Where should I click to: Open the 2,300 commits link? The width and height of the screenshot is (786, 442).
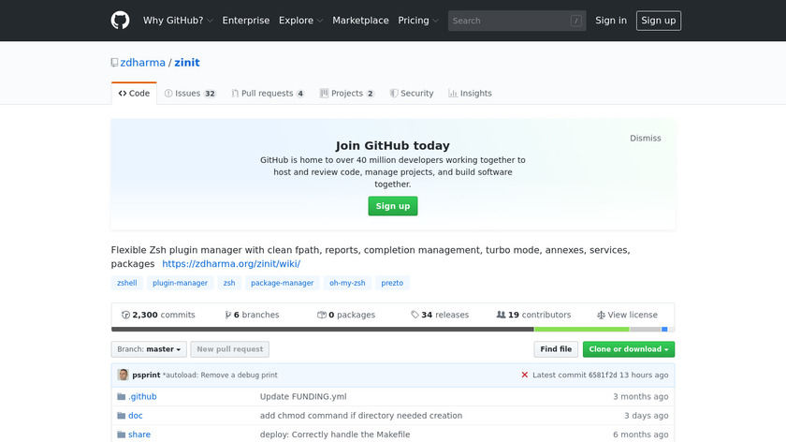pos(158,315)
